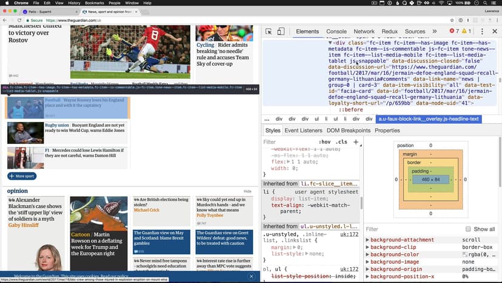Toggle the .cls element classes pane
The width and height of the screenshot is (502, 283).
pyautogui.click(x=342, y=142)
